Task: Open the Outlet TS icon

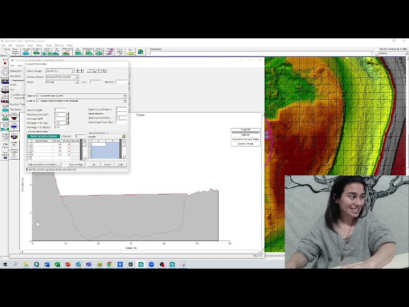Action: (x=14, y=155)
